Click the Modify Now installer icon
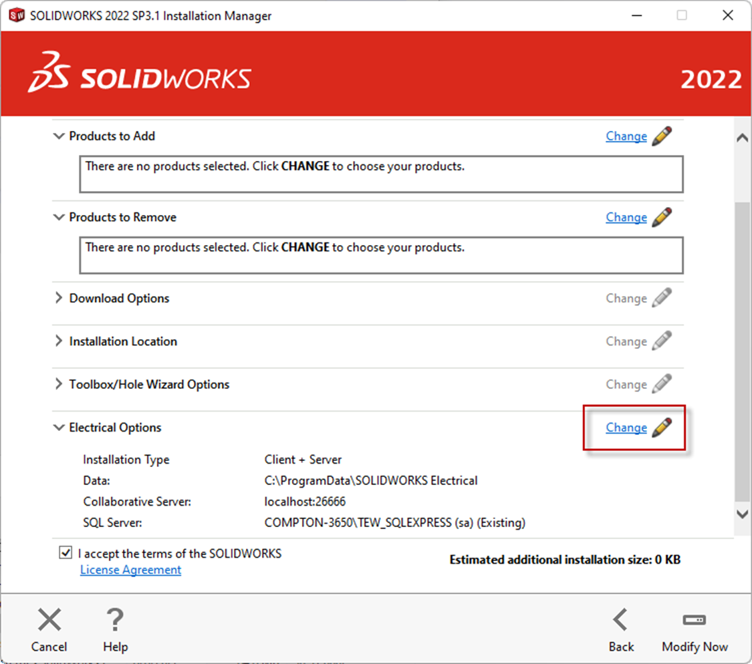 (695, 619)
